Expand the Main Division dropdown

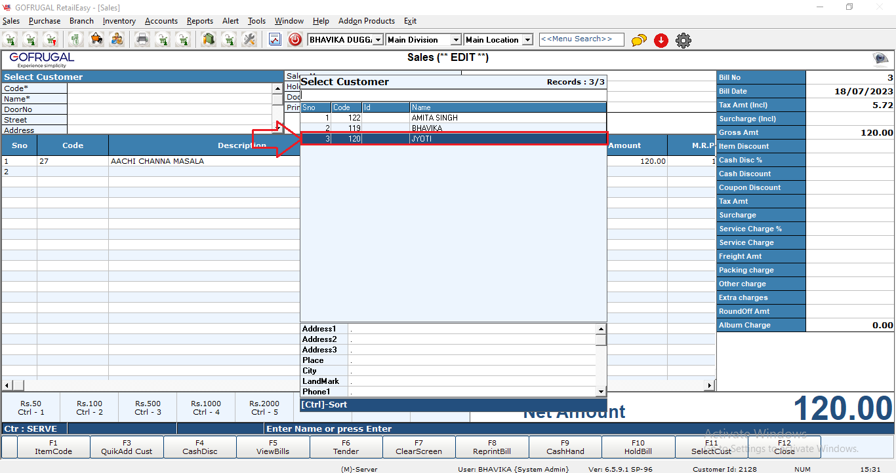tap(456, 40)
